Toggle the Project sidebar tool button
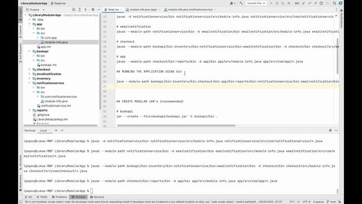 click(x=20, y=15)
